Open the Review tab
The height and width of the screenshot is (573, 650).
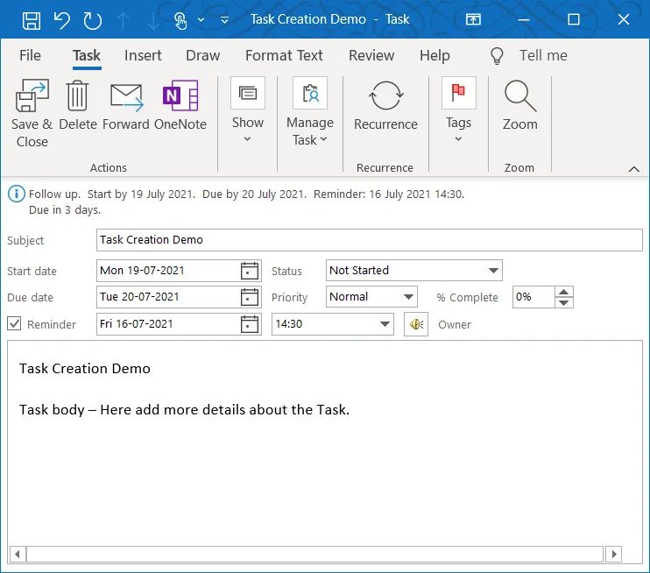[371, 55]
